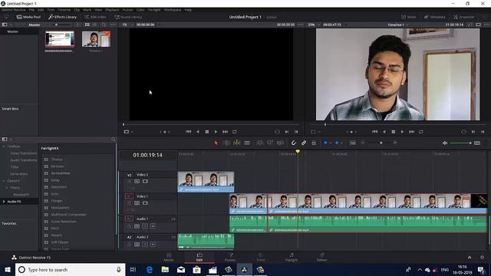Switch to the Media page tab

click(169, 257)
